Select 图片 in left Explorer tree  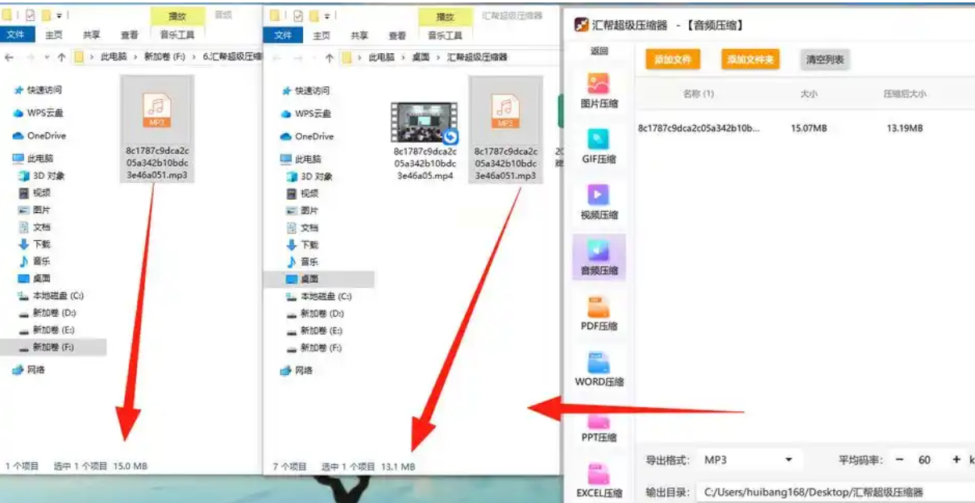coord(35,210)
